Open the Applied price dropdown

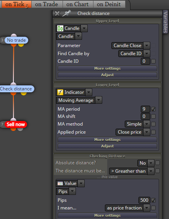(146, 132)
